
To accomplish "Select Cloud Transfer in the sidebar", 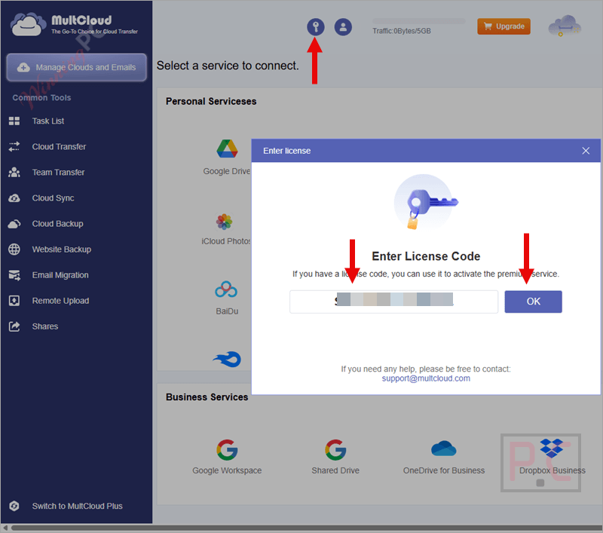I will (59, 146).
